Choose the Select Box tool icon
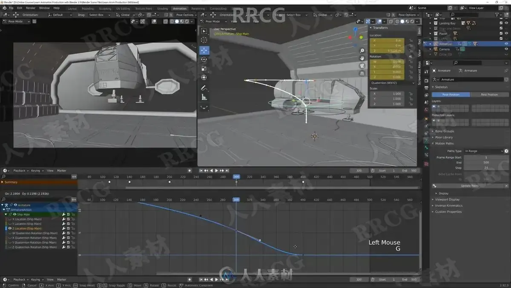 (x=204, y=31)
